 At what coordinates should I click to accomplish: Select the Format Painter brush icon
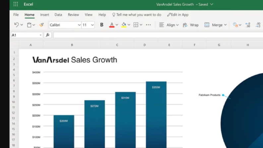41,25
